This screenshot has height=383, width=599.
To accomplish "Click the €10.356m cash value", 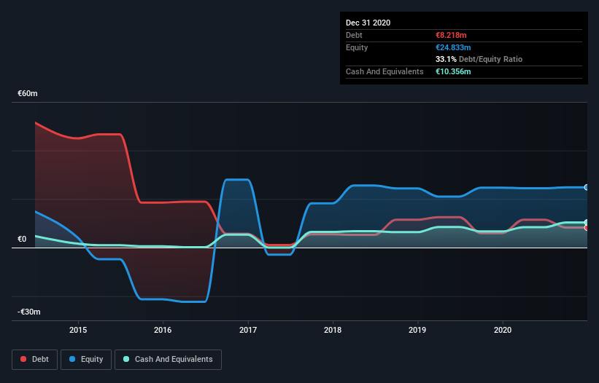I will (x=453, y=71).
